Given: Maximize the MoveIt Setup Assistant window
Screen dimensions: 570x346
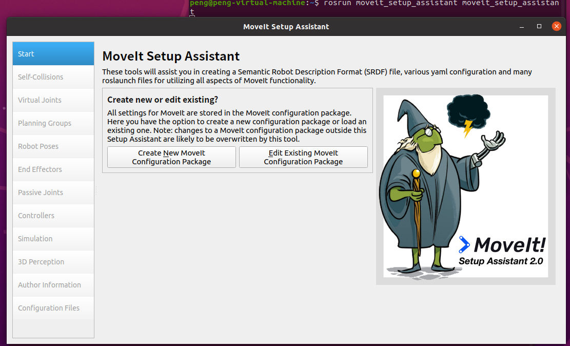Looking at the screenshot, I should 539,26.
